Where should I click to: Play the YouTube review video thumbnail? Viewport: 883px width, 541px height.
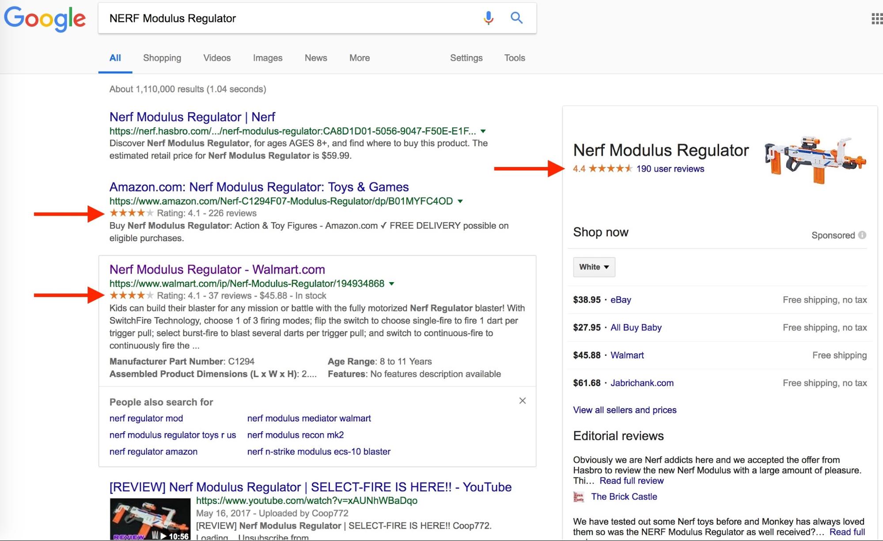tap(150, 519)
